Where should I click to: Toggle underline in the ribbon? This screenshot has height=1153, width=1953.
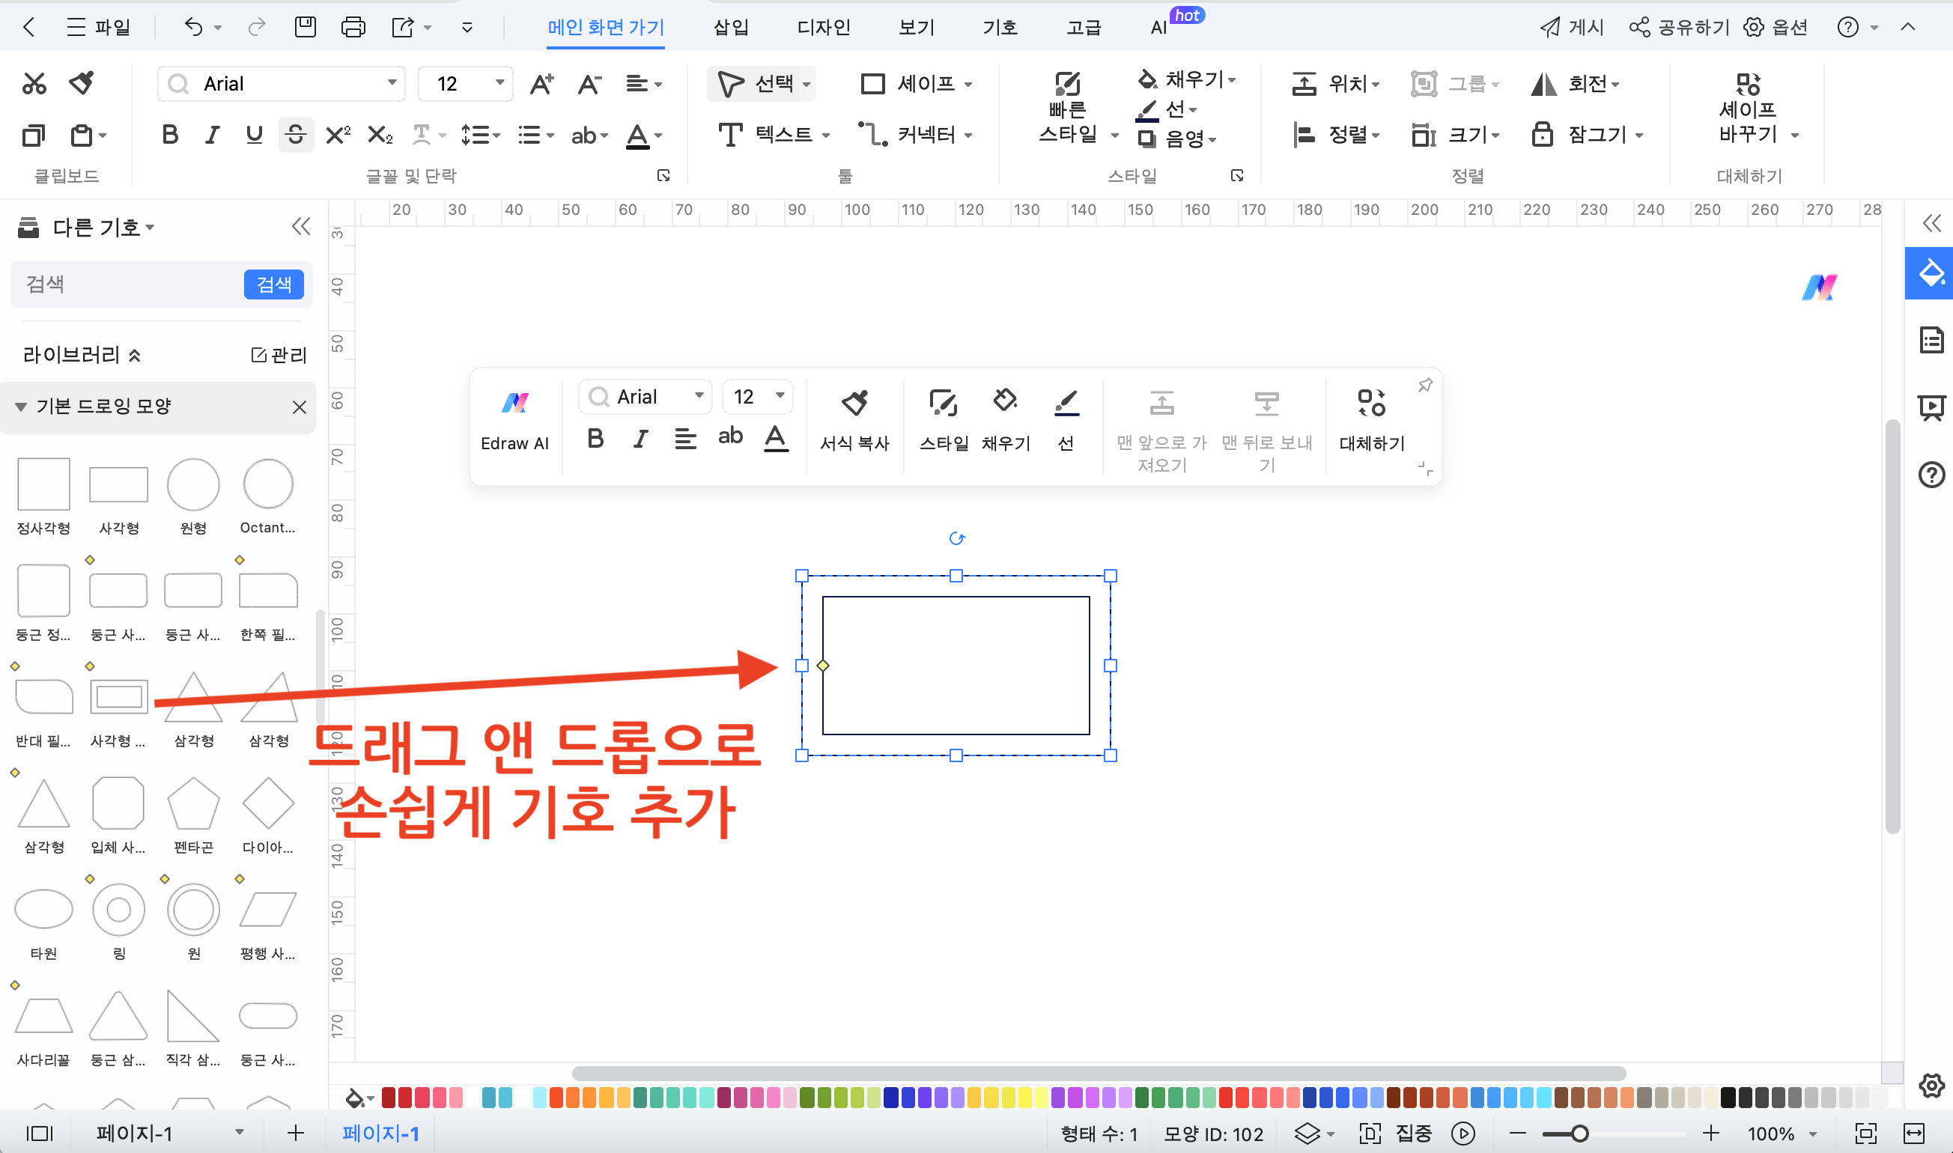tap(254, 136)
